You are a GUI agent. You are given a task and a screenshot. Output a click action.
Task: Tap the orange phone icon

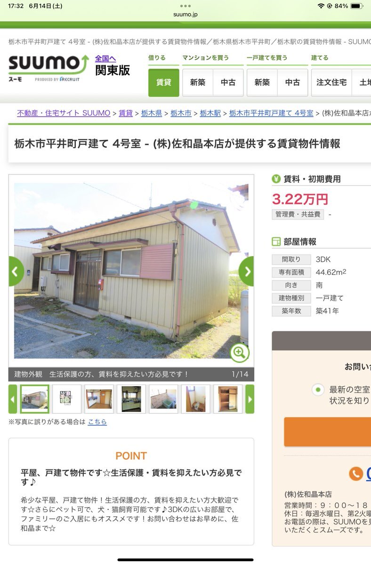[356, 474]
